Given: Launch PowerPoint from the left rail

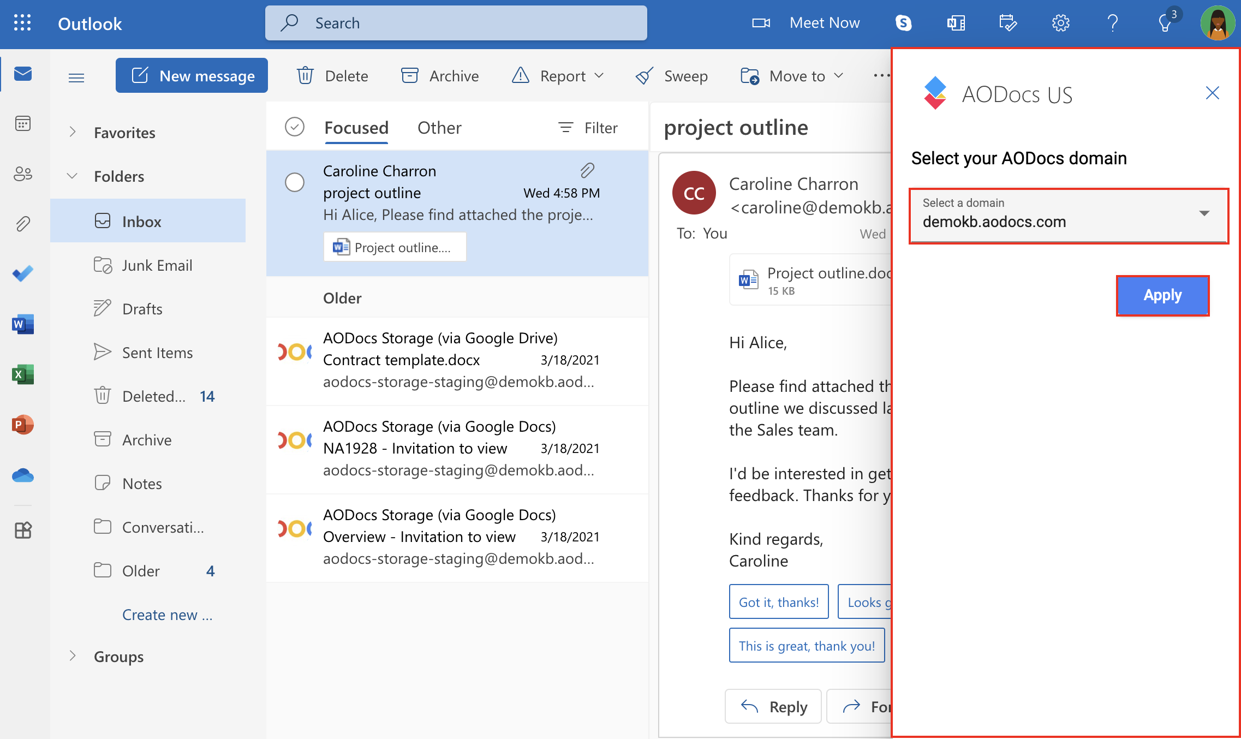Looking at the screenshot, I should point(23,425).
